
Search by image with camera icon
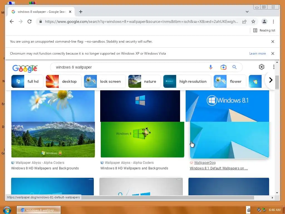tap(223, 67)
